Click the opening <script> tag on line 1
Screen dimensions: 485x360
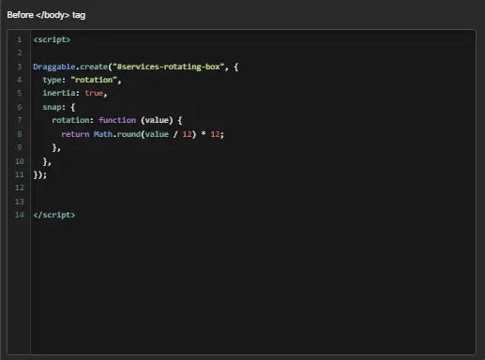pos(52,39)
